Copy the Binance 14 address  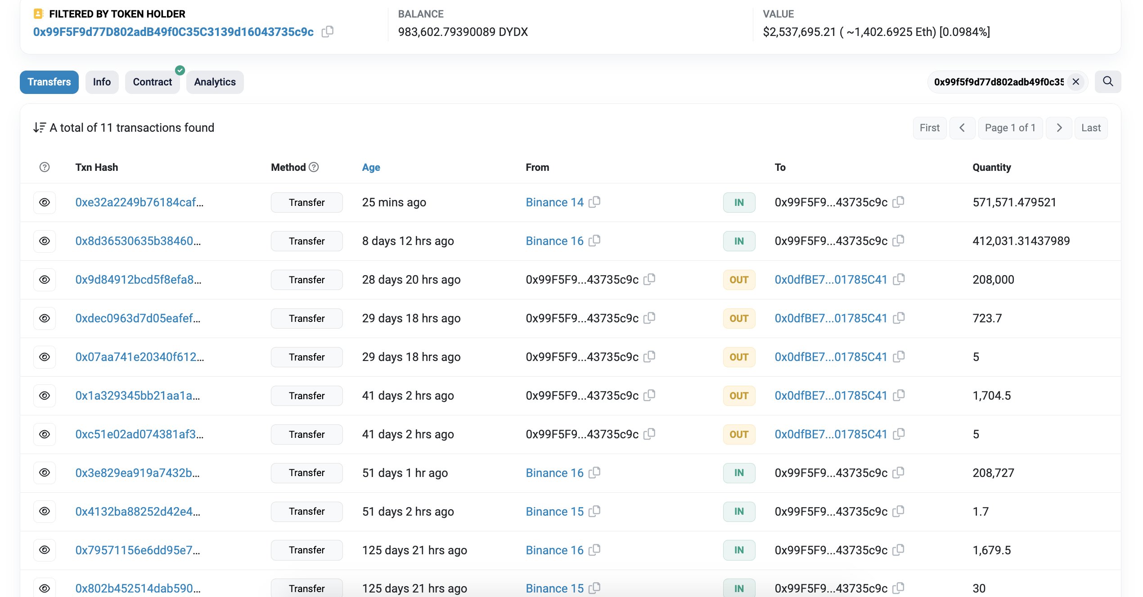coord(595,202)
